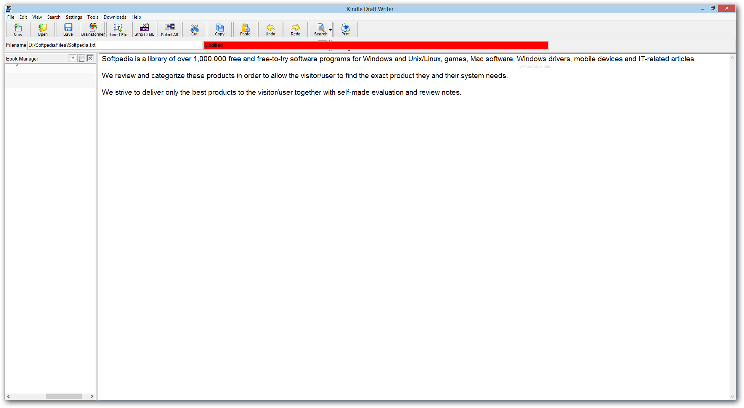
Task: Click the Insert File toolbar button
Action: [x=119, y=30]
